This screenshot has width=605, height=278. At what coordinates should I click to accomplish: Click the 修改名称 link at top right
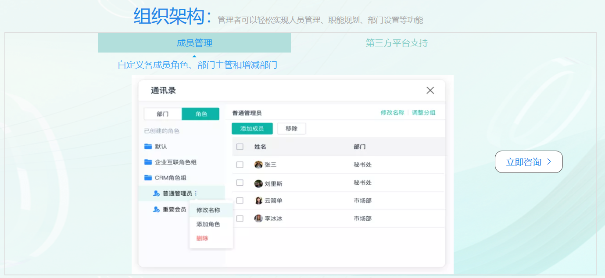point(392,113)
